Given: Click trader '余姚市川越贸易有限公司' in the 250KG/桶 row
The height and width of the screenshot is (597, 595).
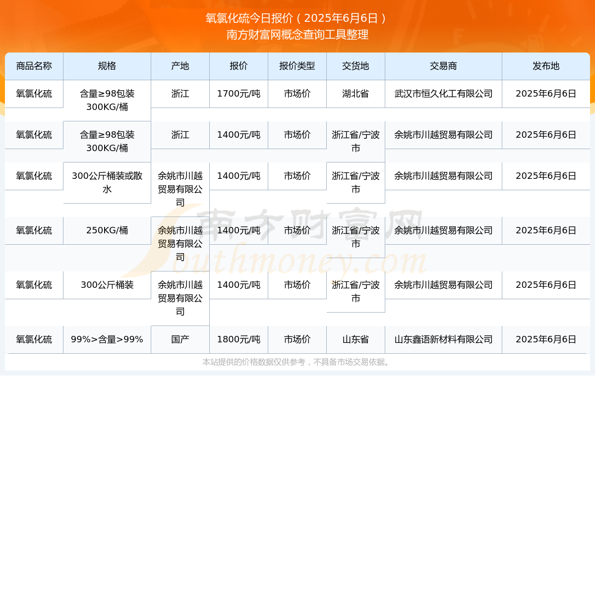Looking at the screenshot, I should [x=443, y=230].
